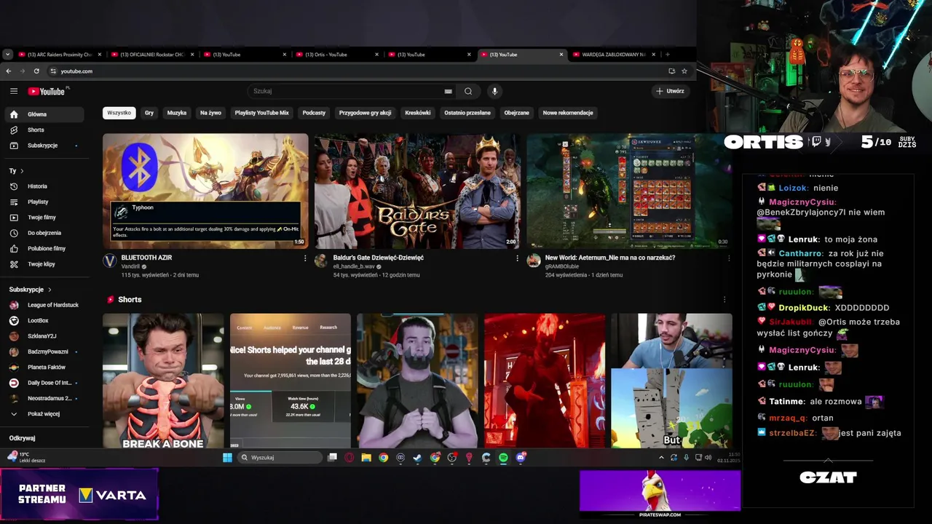This screenshot has width=932, height=524.
Task: Click Windows taskbar Wyszukaj search box
Action: coord(280,458)
